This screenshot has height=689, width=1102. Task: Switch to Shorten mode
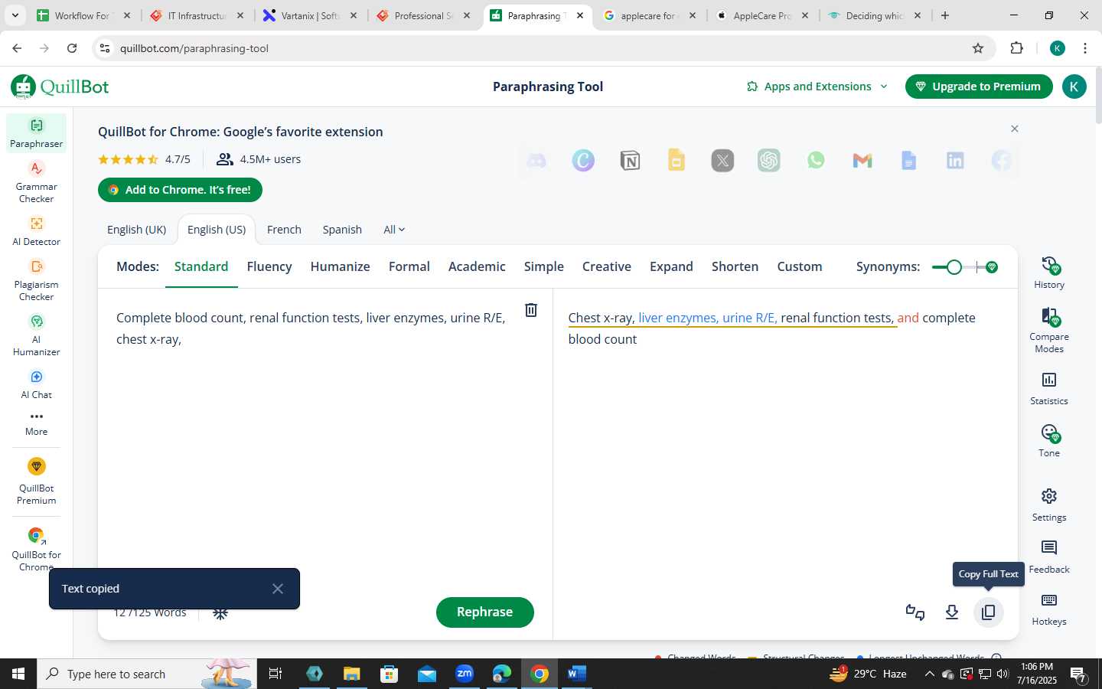[735, 266]
